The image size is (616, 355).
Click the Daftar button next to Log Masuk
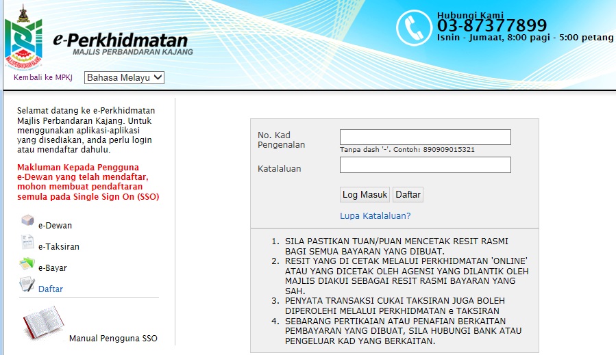408,194
